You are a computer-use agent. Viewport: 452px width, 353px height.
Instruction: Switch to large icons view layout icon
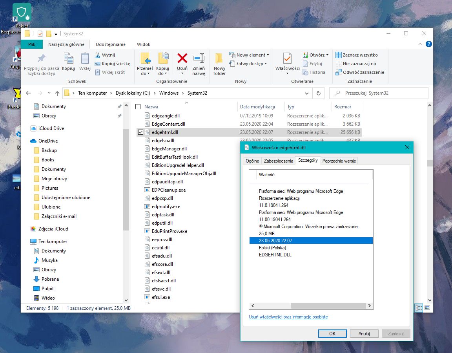click(x=427, y=308)
